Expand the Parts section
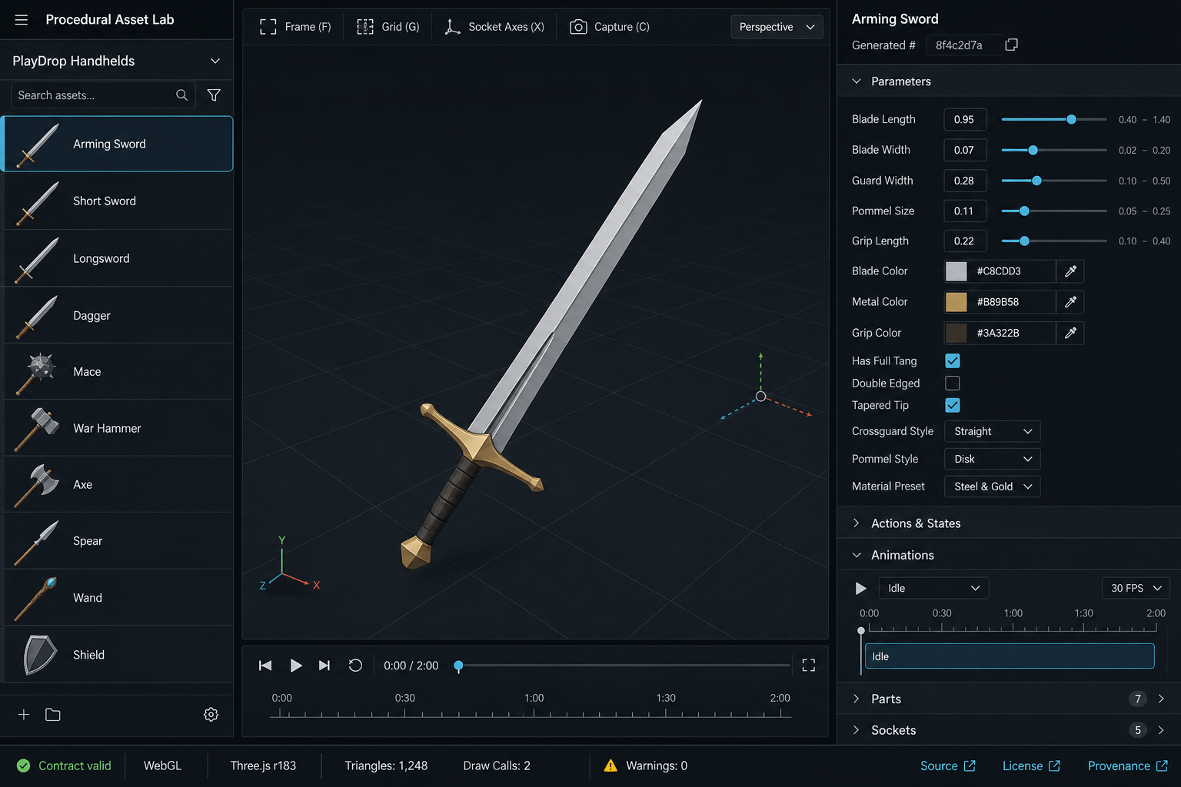1181x787 pixels. pyautogui.click(x=1009, y=699)
